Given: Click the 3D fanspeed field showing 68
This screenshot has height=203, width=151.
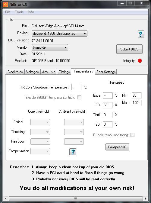Looking at the screenshot, I should pyautogui.click(x=108, y=105).
